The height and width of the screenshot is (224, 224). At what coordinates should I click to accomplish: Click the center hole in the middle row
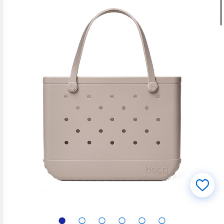112,119
